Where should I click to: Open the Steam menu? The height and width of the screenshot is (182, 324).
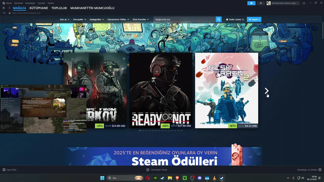point(9,3)
